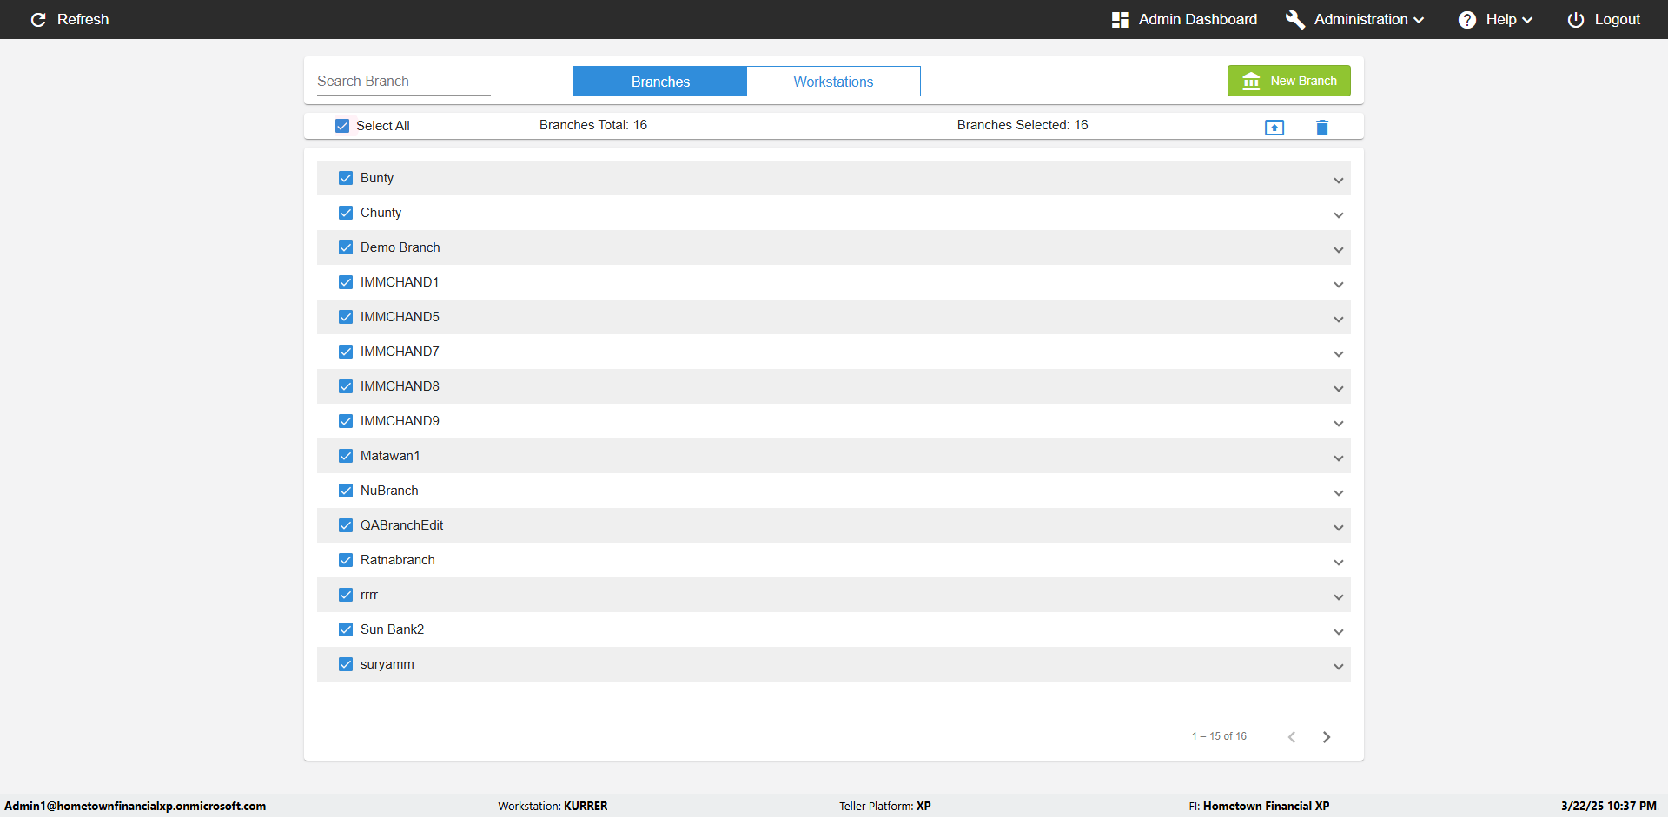Expand the NuBranch row chevron
Viewport: 1668px width, 817px height.
(x=1339, y=493)
